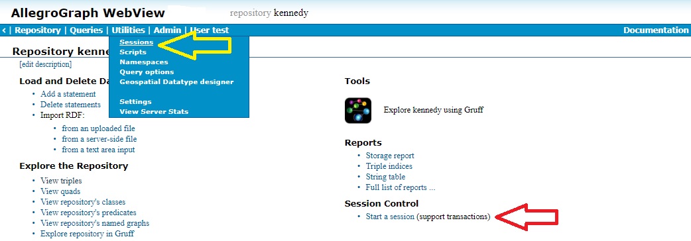Choose Query options in the dropdown
This screenshot has height=241, width=691.
click(x=147, y=72)
